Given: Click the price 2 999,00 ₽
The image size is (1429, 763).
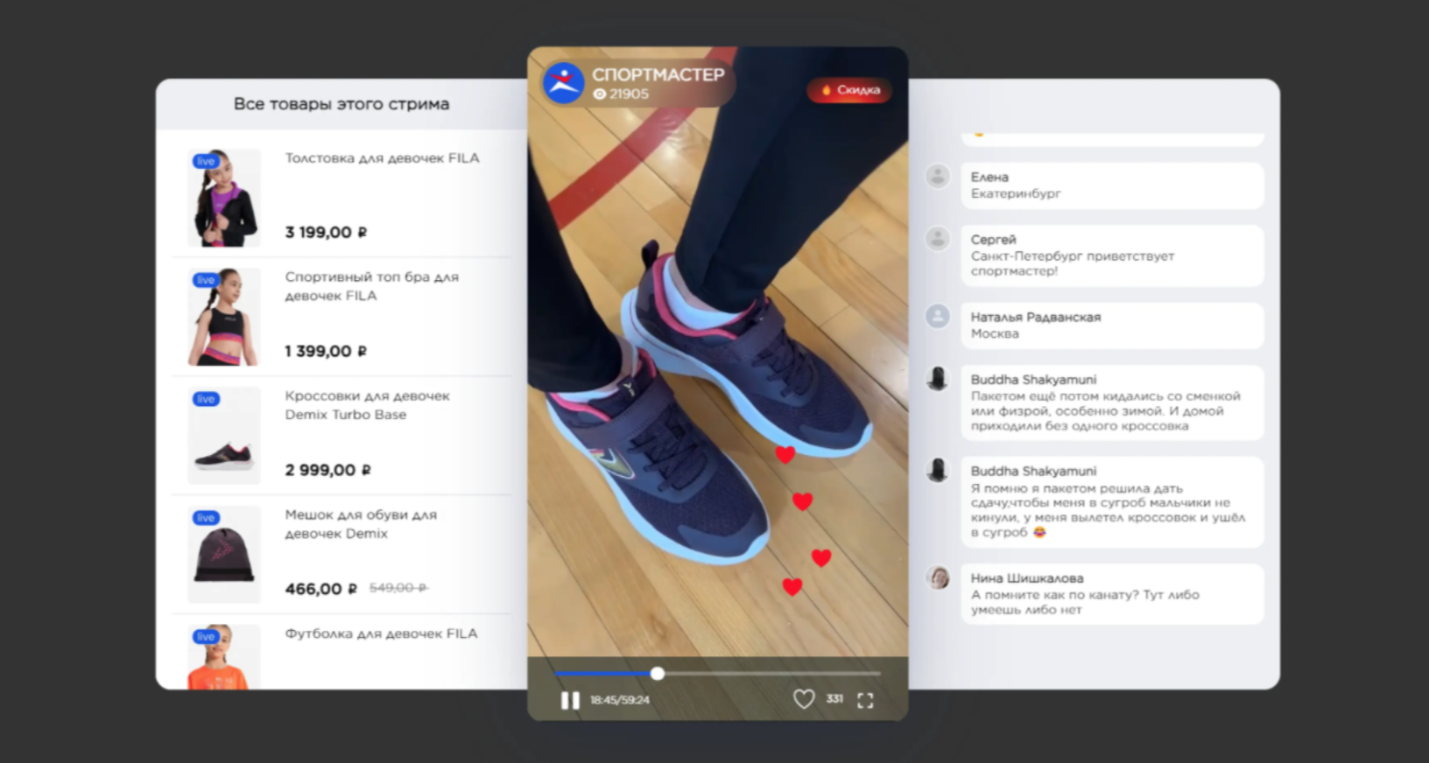Looking at the screenshot, I should (x=327, y=471).
